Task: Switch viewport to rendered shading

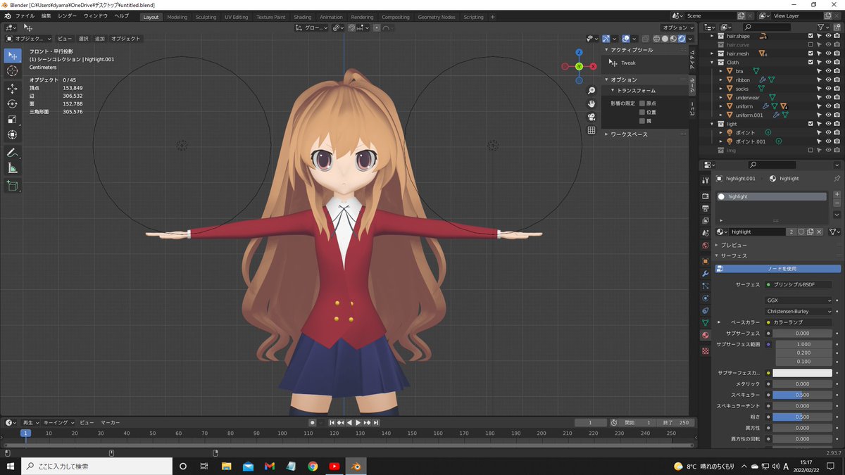Action: tap(682, 39)
